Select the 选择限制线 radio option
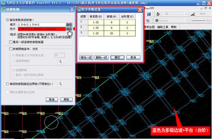 pyautogui.click(x=13, y=61)
